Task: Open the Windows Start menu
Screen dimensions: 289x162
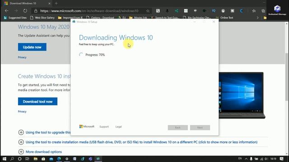Action: pos(5,159)
